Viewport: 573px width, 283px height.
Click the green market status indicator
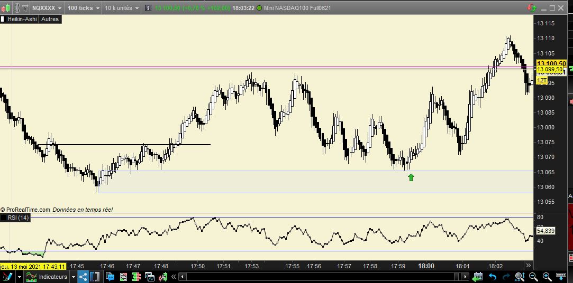coord(259,8)
